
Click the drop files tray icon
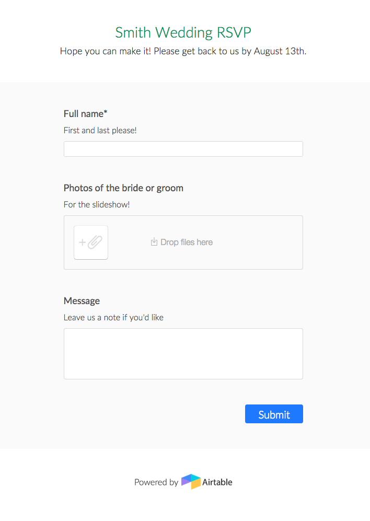(154, 242)
